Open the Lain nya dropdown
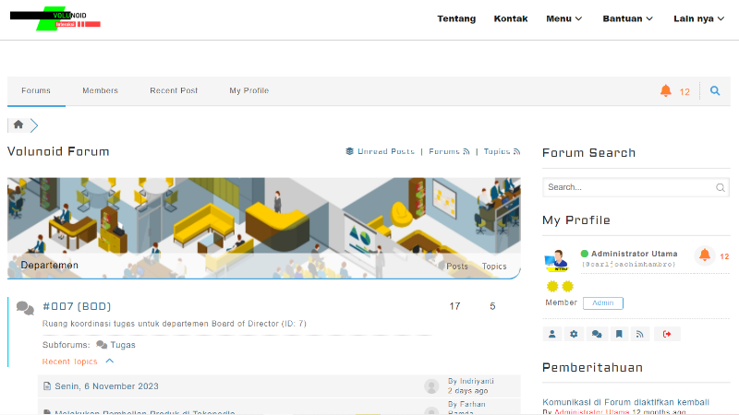Screen dimensions: 739x415 coord(699,18)
